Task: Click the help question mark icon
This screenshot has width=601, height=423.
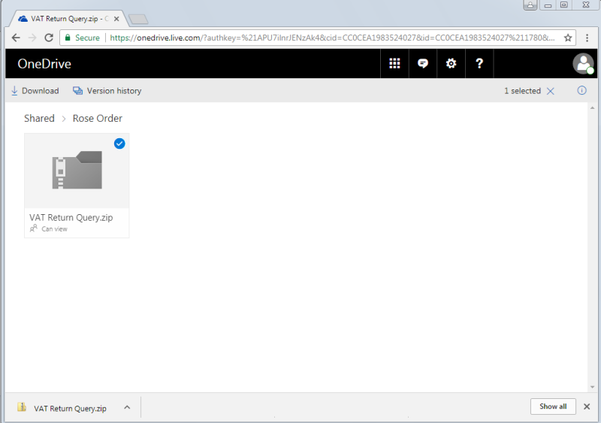Action: pyautogui.click(x=479, y=64)
